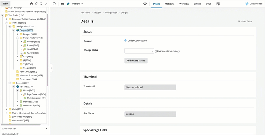
Task: Open the Change Status dropdown
Action: (x=139, y=51)
